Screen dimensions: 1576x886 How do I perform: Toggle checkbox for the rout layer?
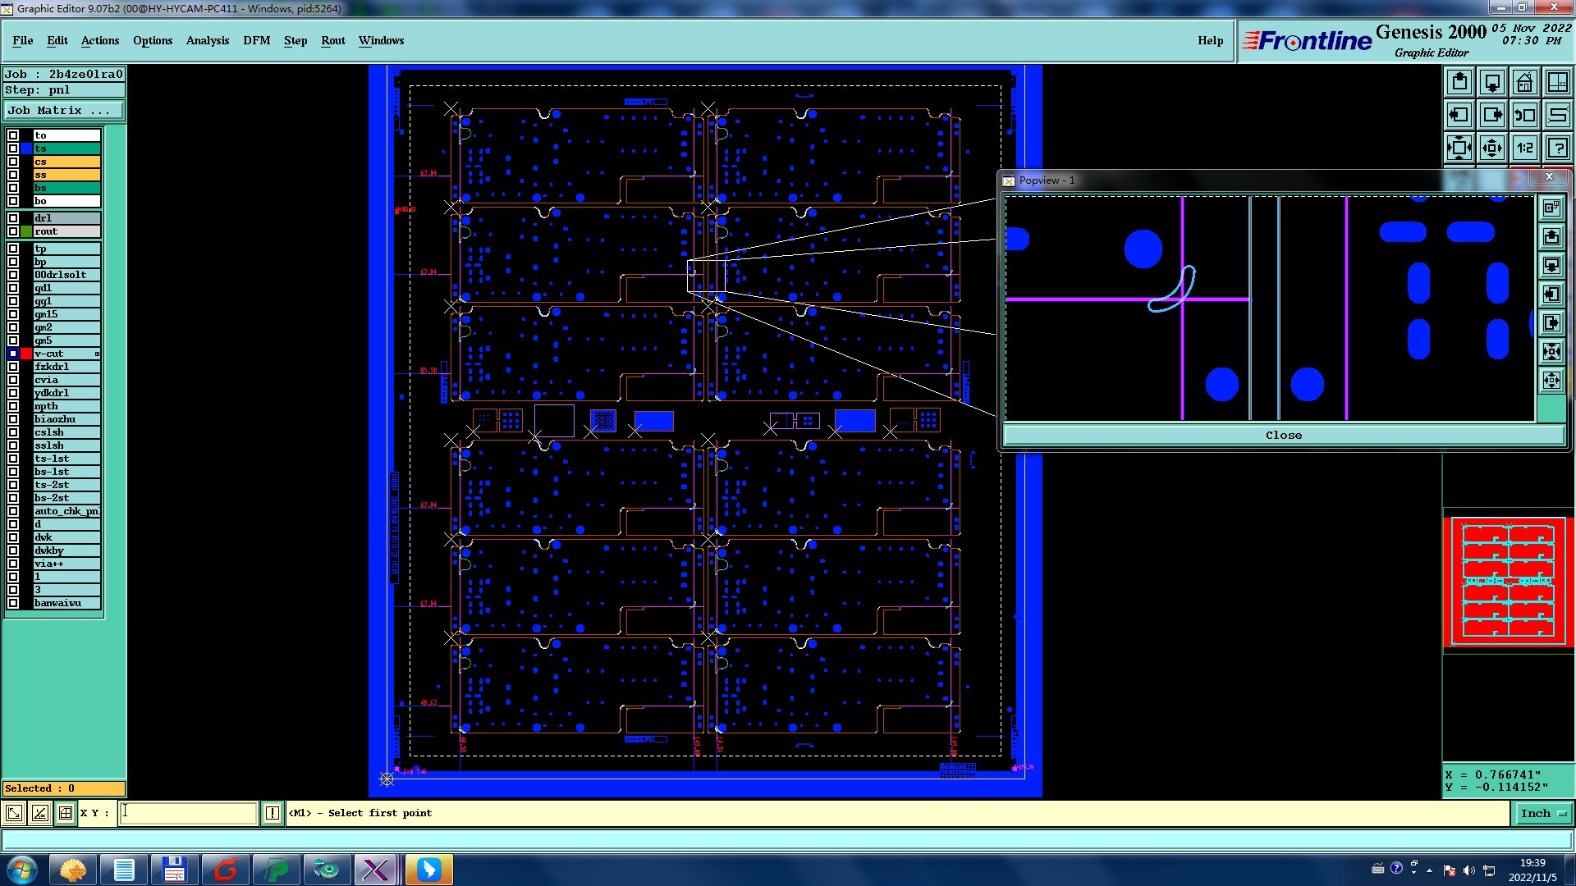click(x=13, y=231)
